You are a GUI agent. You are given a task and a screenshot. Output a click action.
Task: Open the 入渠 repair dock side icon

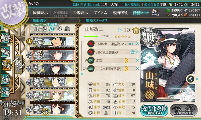5,79
